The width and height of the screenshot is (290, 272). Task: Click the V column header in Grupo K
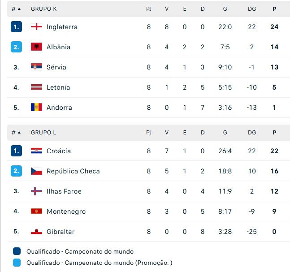[167, 9]
